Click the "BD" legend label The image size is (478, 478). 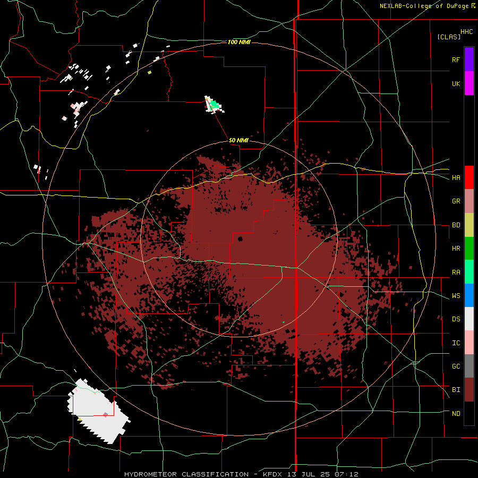(456, 225)
